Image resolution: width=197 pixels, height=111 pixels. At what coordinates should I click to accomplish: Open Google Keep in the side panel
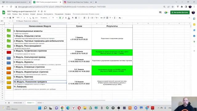194,24
